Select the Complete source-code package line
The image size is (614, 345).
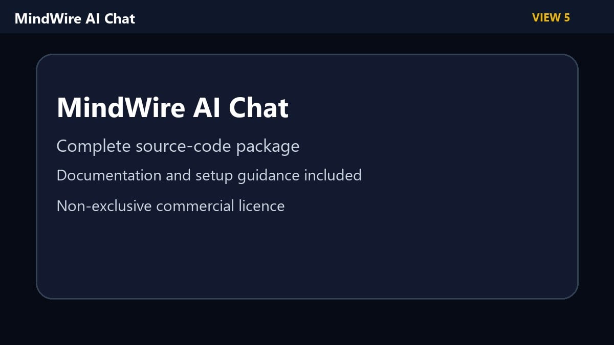[178, 147]
